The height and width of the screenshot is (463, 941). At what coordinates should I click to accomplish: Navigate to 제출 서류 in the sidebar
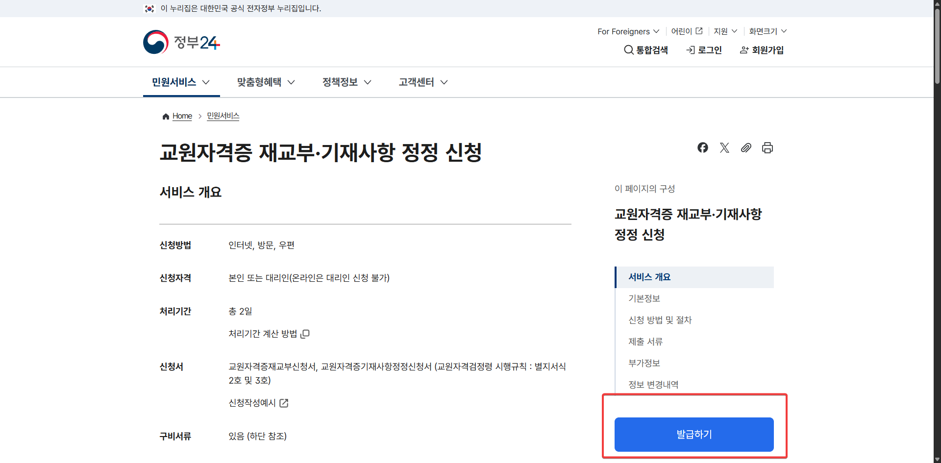coord(645,341)
